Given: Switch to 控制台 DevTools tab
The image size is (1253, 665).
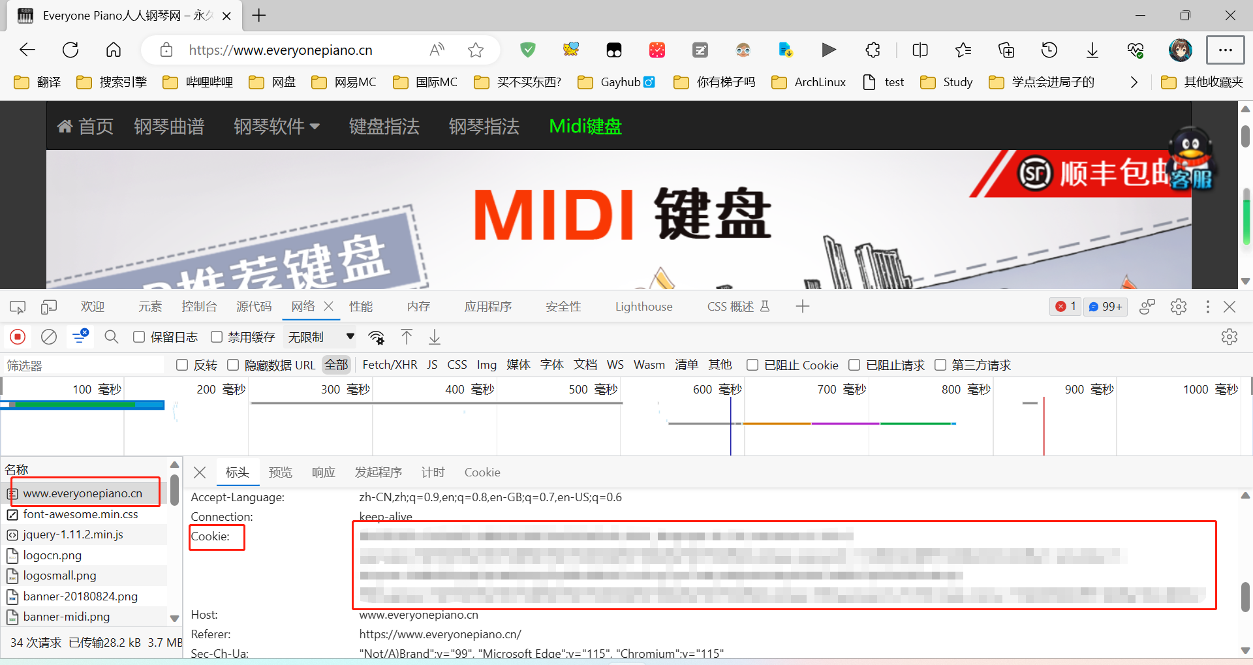Looking at the screenshot, I should (x=199, y=307).
